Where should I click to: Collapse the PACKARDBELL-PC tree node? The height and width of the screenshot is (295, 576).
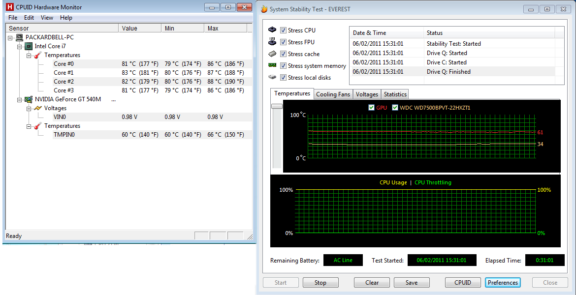pyautogui.click(x=11, y=37)
